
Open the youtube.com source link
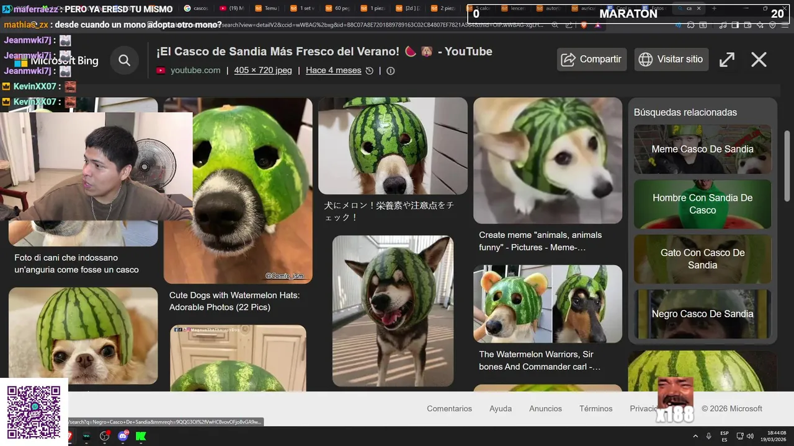[x=195, y=71]
